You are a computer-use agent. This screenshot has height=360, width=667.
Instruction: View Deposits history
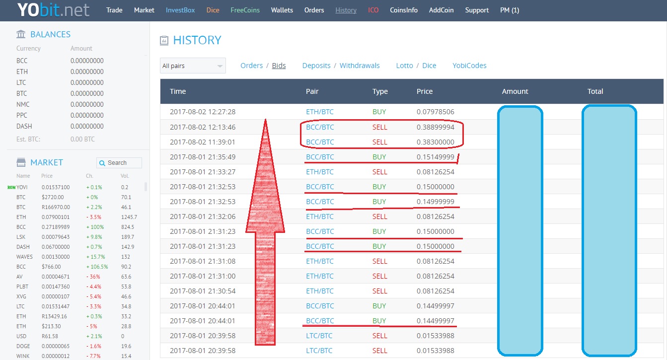(x=316, y=66)
